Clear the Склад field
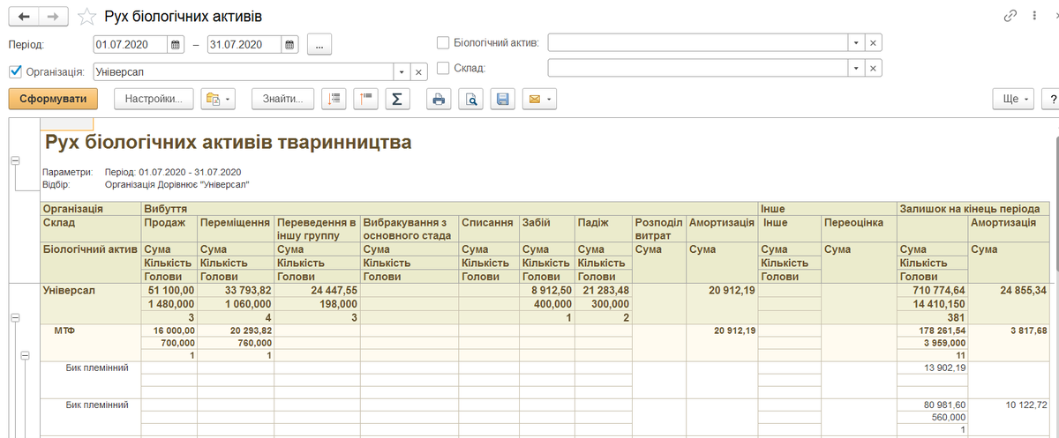Image resolution: width=1059 pixels, height=438 pixels. coord(873,68)
